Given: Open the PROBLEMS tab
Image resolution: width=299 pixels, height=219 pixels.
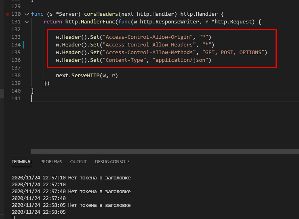Looking at the screenshot, I should click(51, 162).
